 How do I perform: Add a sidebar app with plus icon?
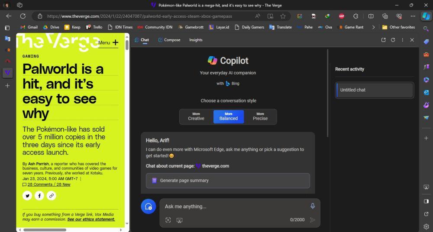(426, 138)
